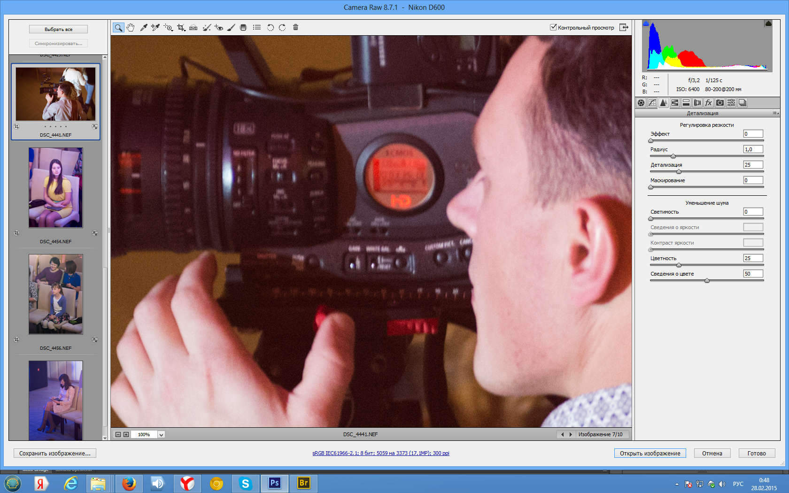This screenshot has width=789, height=493.
Task: Click Открыть изображение button
Action: point(650,453)
